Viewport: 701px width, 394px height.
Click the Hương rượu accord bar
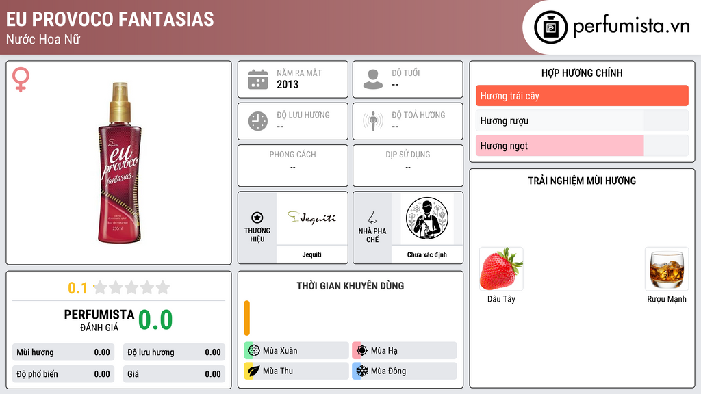pyautogui.click(x=582, y=120)
